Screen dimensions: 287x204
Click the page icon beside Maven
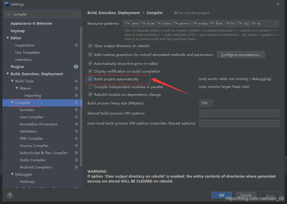pos(76,88)
